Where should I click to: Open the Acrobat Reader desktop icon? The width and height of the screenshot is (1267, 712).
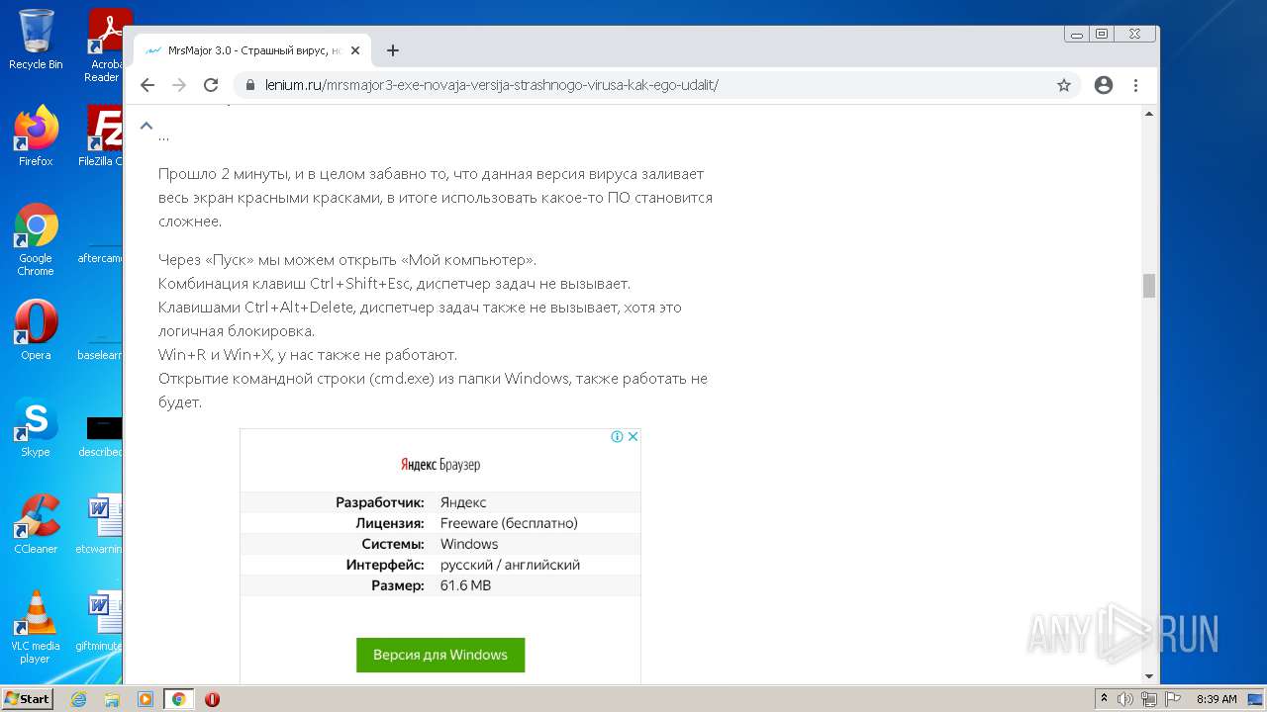104,45
